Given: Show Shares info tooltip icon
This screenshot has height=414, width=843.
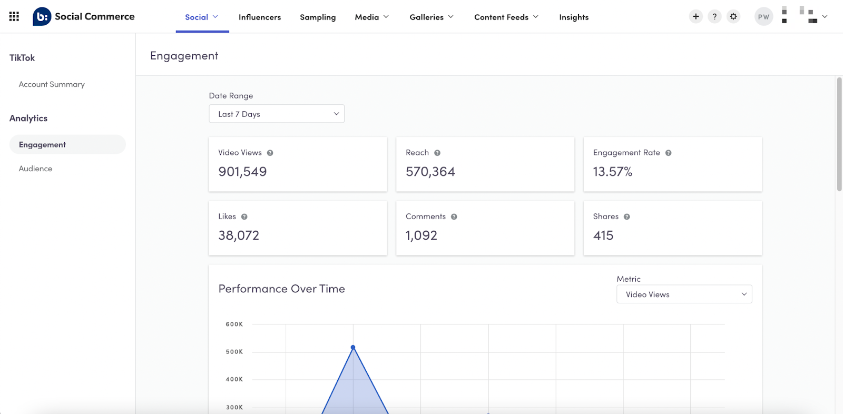Looking at the screenshot, I should (x=627, y=216).
